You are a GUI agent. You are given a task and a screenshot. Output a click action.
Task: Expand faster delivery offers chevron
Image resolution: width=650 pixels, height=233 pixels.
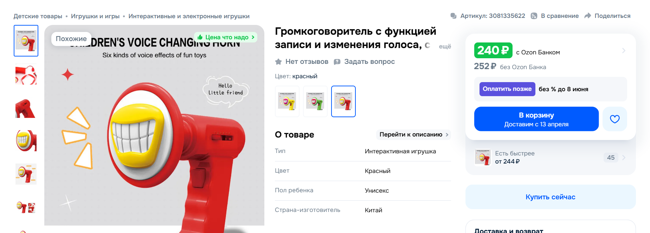(624, 158)
